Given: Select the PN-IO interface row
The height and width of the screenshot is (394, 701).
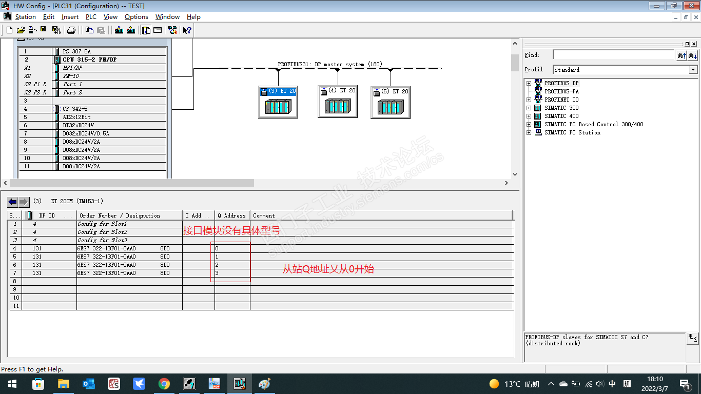Looking at the screenshot, I should tap(93, 76).
